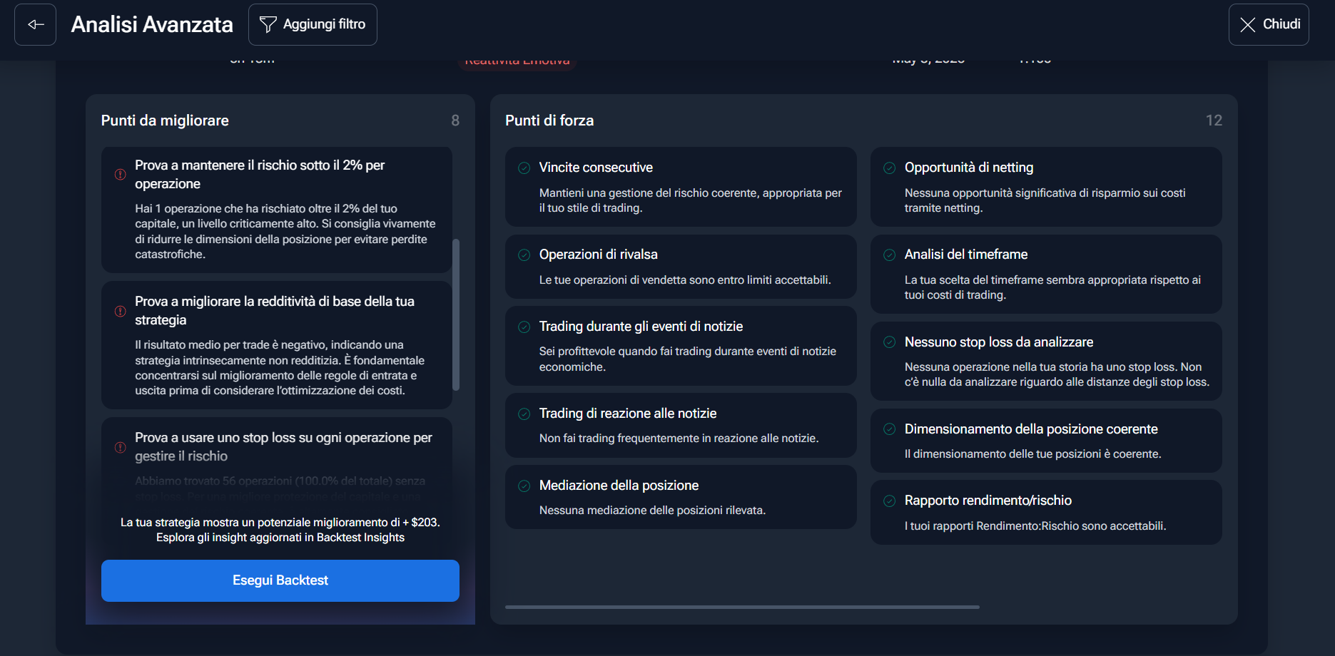Select the Nessuno stop loss da analizzare title
This screenshot has height=656, width=1335.
999,342
